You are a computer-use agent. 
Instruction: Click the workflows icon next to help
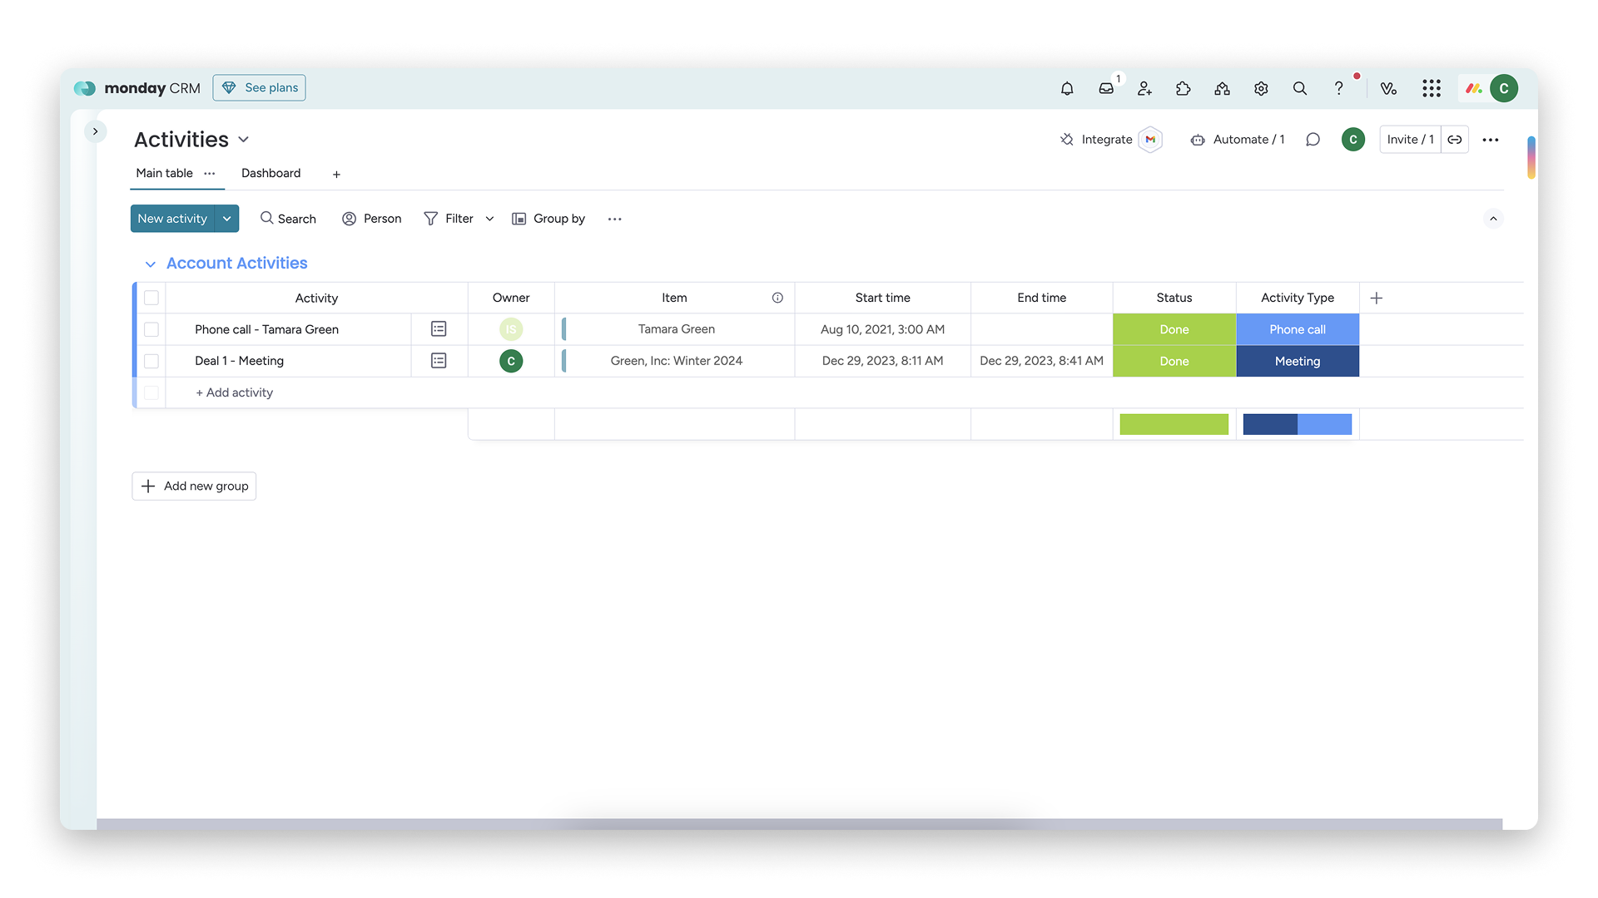coord(1388,88)
